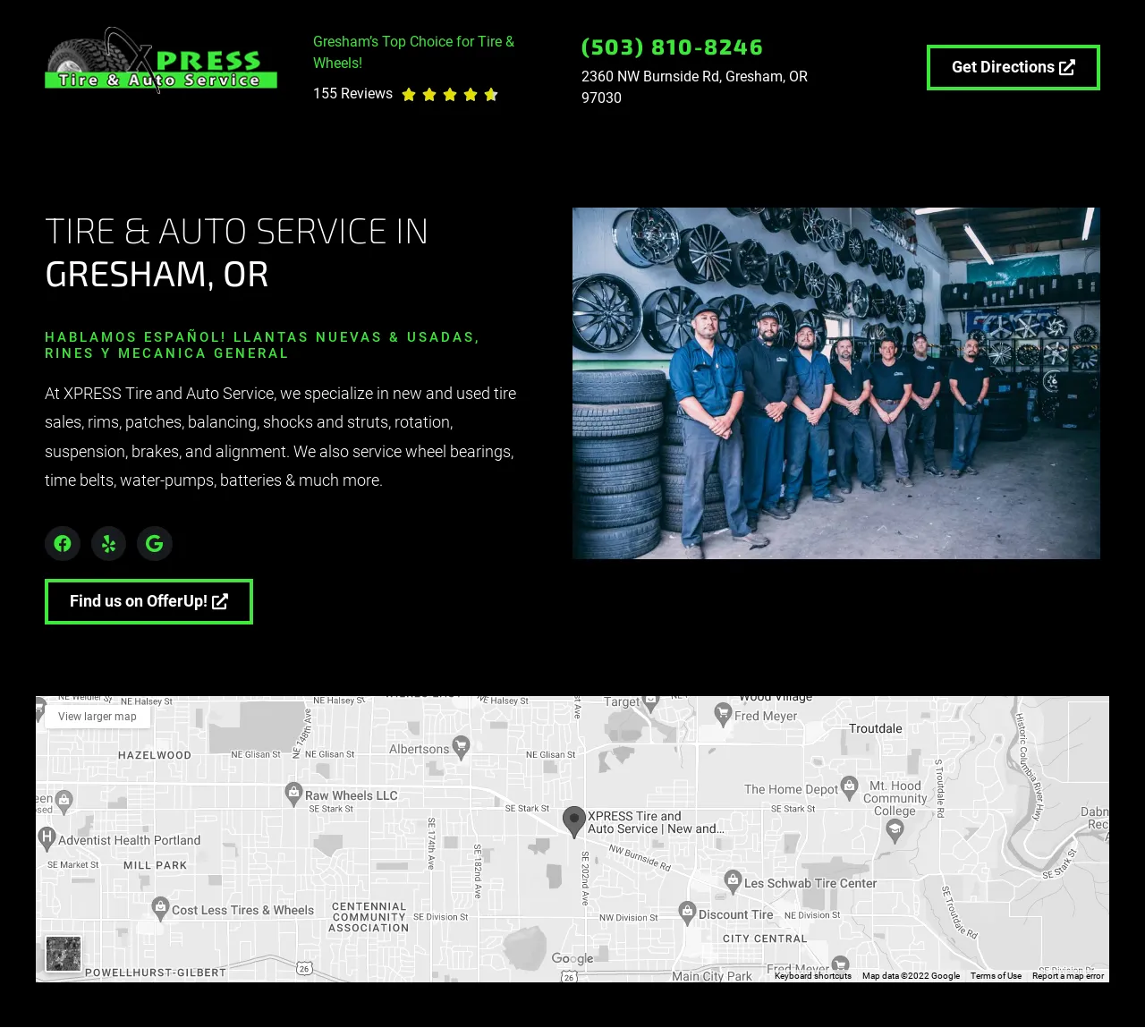Click the MILL PARK map label

click(156, 865)
